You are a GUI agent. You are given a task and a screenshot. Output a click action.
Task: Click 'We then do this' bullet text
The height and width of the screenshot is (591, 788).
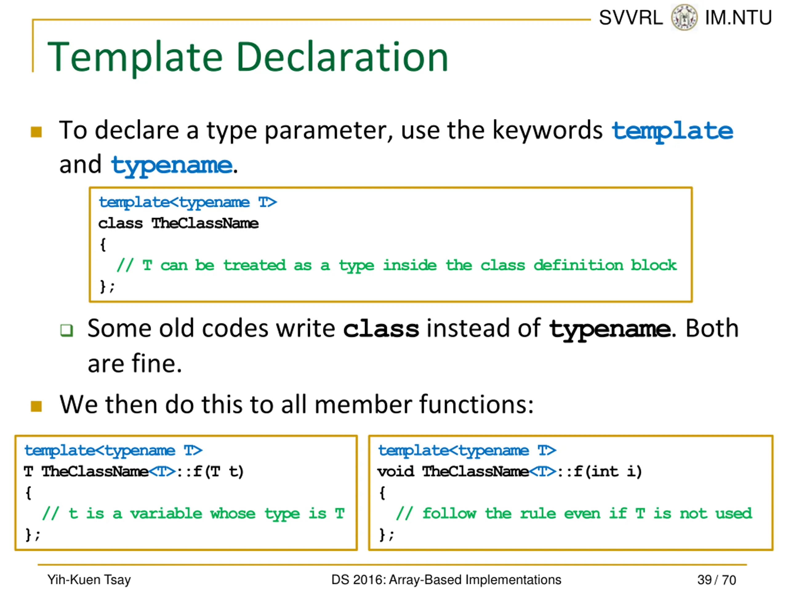pyautogui.click(x=297, y=404)
